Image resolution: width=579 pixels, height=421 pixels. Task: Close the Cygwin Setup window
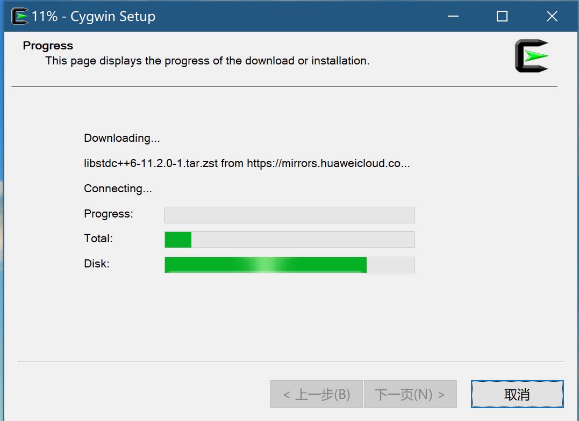click(552, 16)
